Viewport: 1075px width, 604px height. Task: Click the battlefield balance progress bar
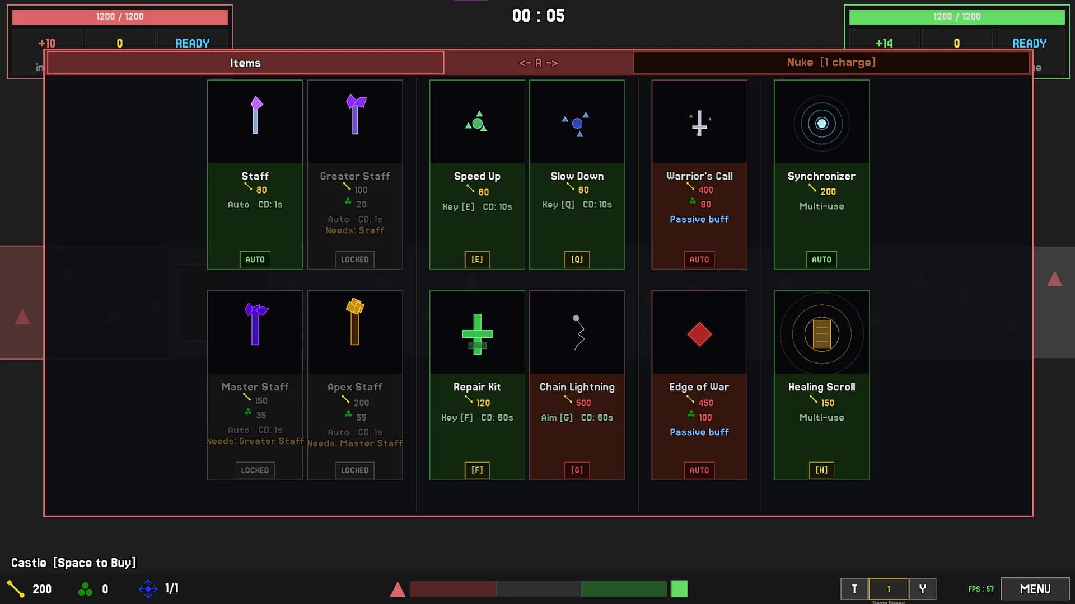(x=538, y=589)
